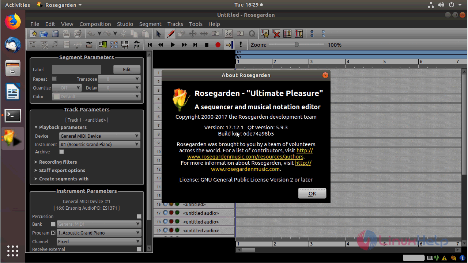Open the Tools menu

click(196, 24)
